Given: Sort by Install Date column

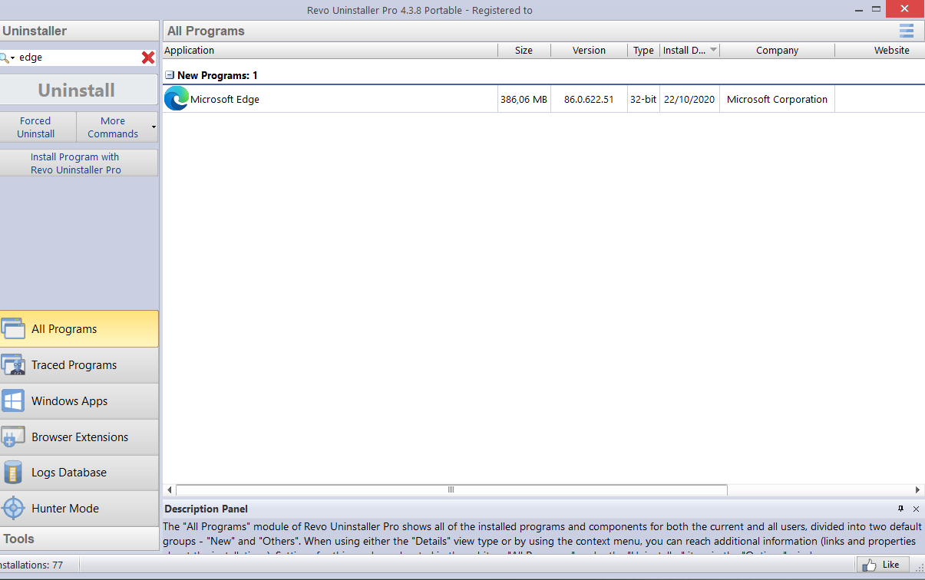Looking at the screenshot, I should (689, 50).
